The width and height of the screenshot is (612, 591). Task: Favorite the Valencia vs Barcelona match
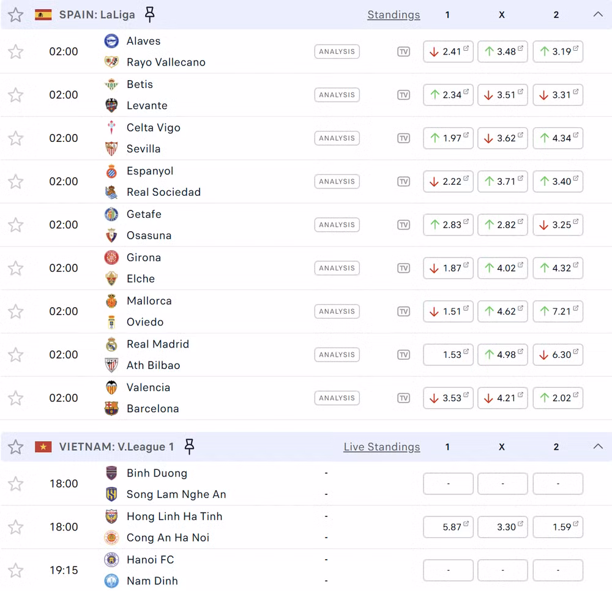(16, 398)
